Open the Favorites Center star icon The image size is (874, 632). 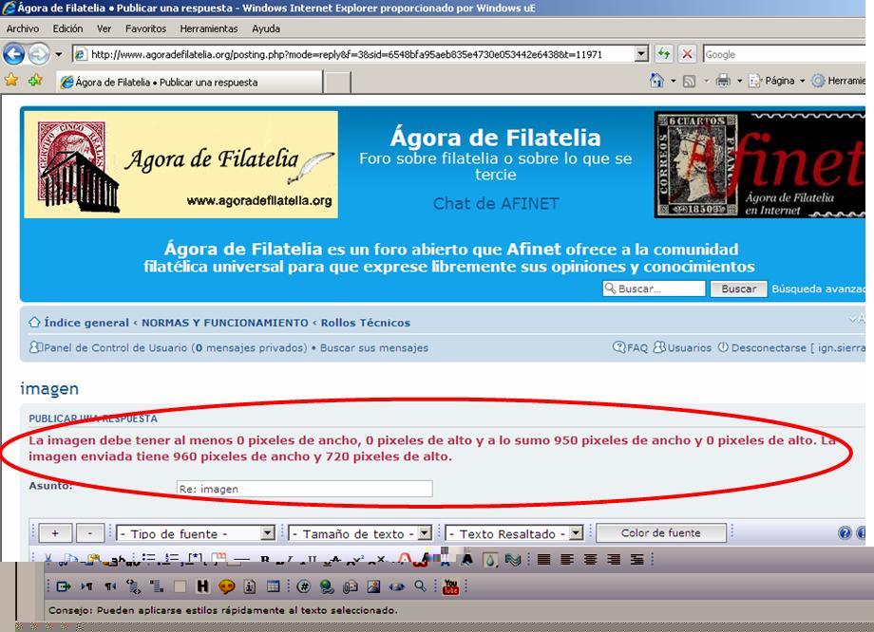(x=11, y=80)
